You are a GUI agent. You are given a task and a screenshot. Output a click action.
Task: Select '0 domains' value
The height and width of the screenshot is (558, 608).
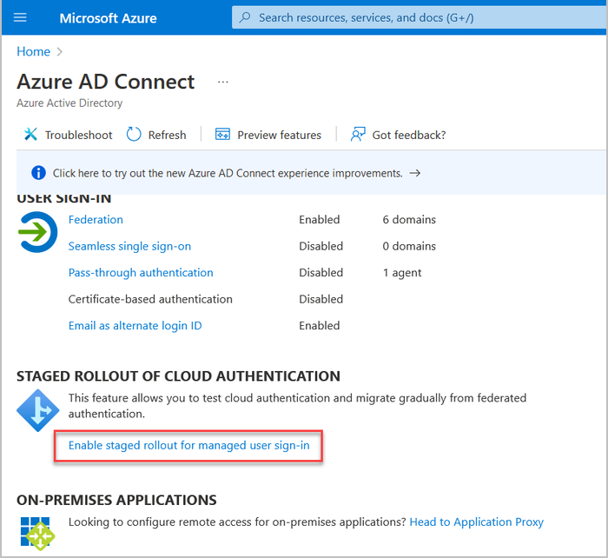409,246
